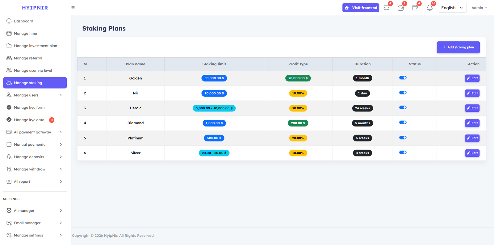Click the Manage kyc data badge icon
This screenshot has height=245, width=494.
(9, 120)
